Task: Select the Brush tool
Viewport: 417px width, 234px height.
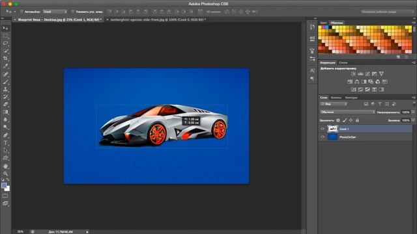Action: [5, 82]
